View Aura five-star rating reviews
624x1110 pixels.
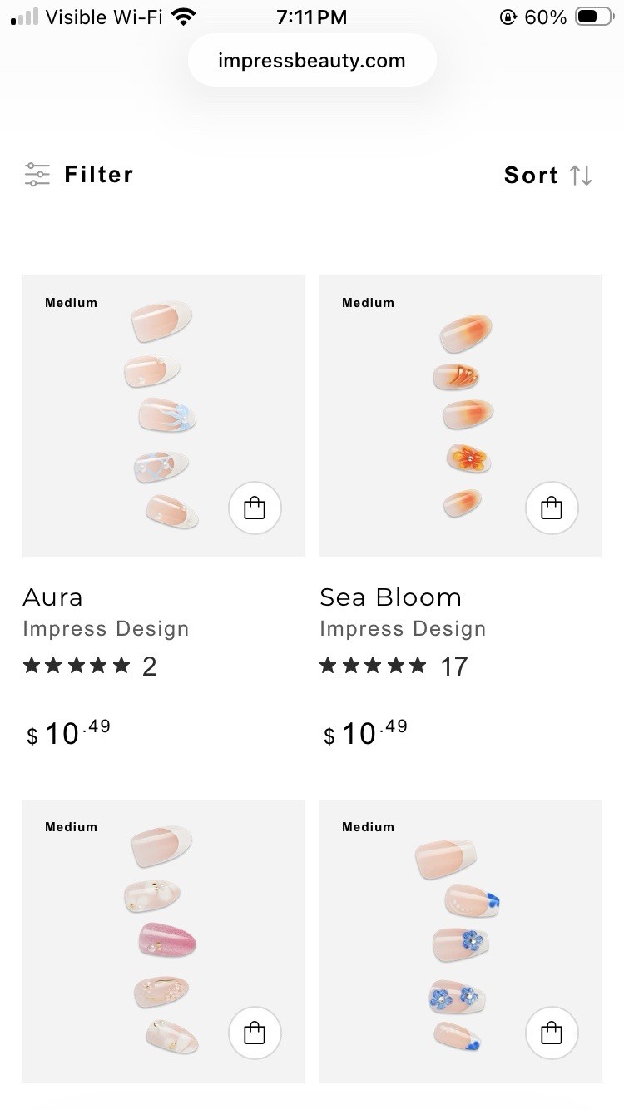(x=90, y=666)
